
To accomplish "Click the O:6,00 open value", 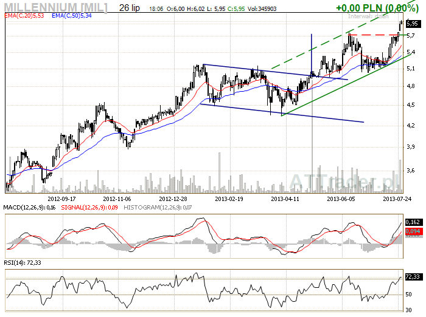I will tap(175, 9).
